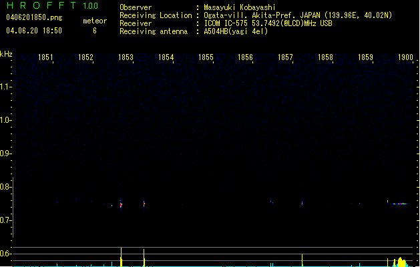This screenshot has width=420, height=267.
Task: Click the ICOM IC-575 receiver text
Action: coord(268,23)
